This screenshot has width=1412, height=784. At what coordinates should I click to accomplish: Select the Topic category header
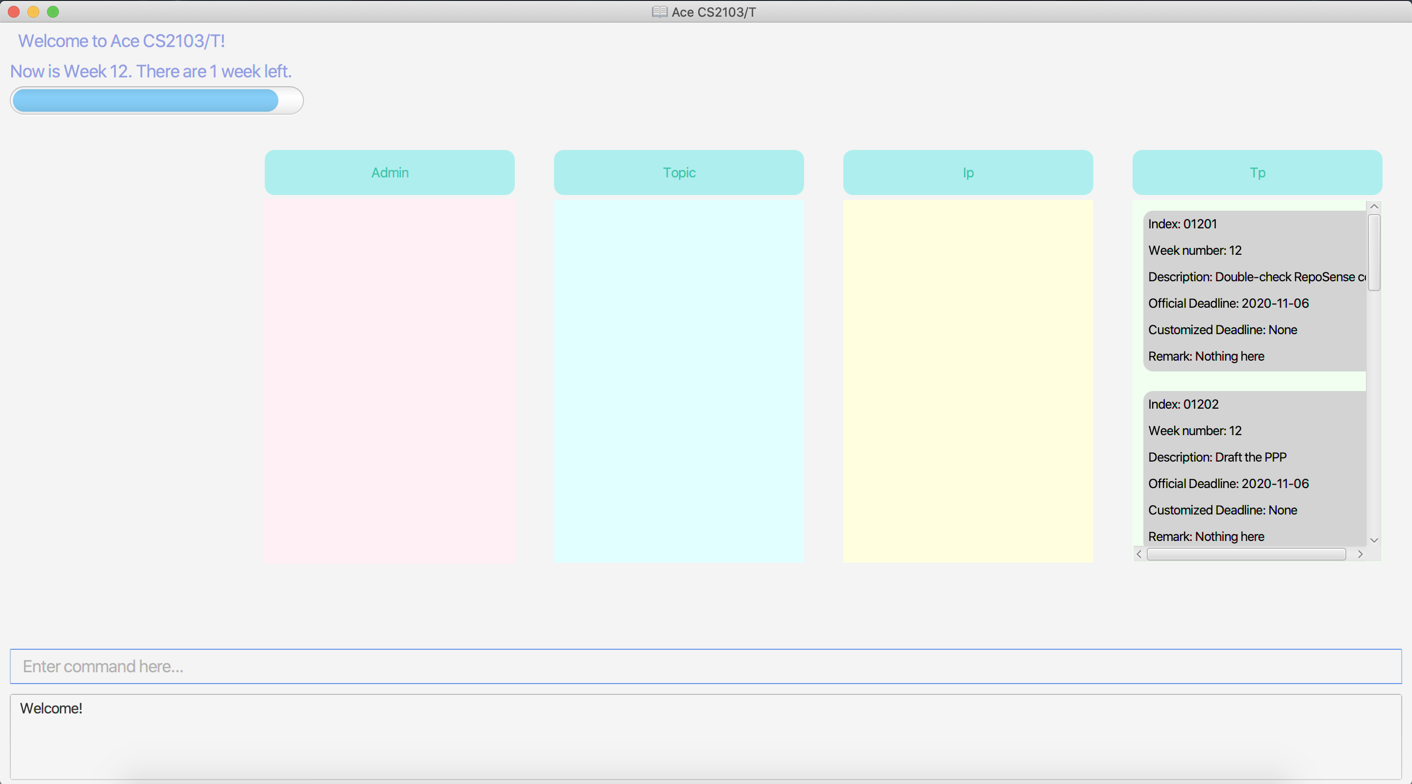[679, 172]
